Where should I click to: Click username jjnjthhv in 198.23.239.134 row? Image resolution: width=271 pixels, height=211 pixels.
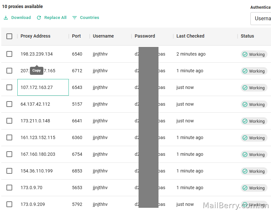[x=100, y=54]
